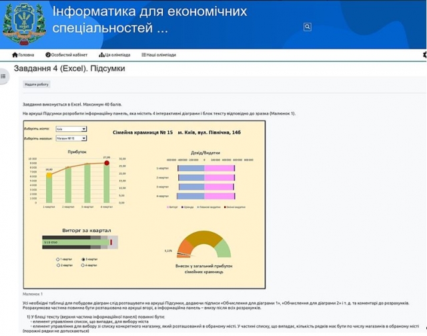427x336 pixels.
Task: Click the Виторг legend swatch
Action: tap(167, 207)
